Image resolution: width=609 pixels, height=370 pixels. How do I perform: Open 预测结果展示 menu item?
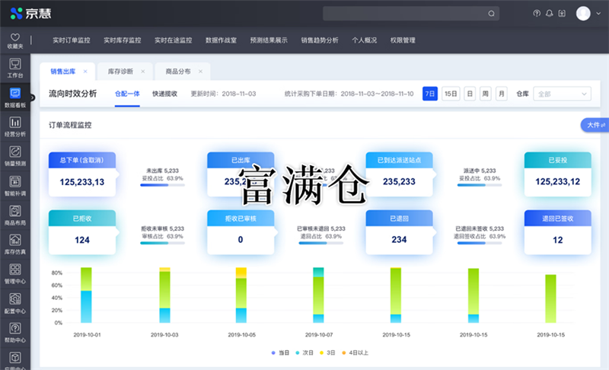[269, 40]
